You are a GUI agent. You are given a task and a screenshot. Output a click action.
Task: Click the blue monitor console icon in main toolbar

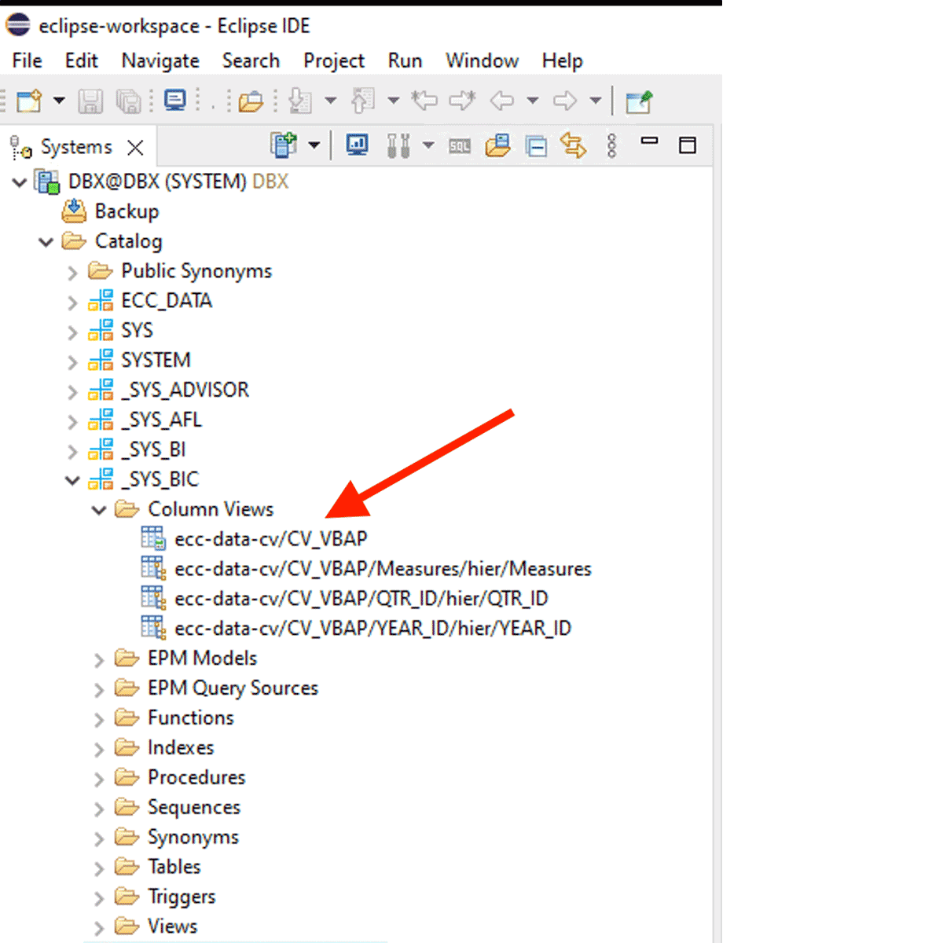click(x=175, y=100)
